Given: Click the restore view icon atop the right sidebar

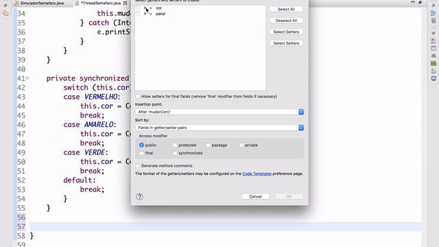Looking at the screenshot, I should click(x=434, y=5).
